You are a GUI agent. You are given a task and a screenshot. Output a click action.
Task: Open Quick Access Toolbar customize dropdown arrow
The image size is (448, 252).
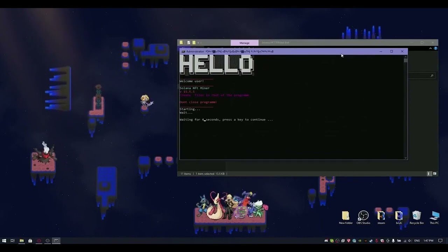[x=198, y=43]
